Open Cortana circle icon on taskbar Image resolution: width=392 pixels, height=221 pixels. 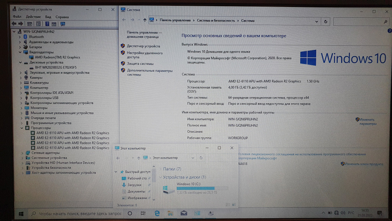pyautogui.click(x=130, y=214)
